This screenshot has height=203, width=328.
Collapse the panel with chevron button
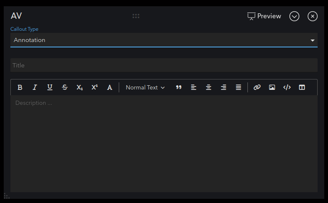[x=294, y=16]
